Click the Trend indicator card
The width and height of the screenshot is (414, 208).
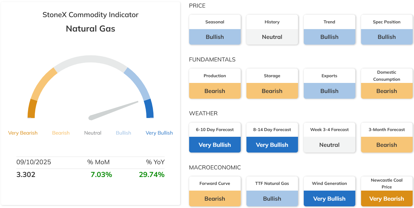point(329,30)
